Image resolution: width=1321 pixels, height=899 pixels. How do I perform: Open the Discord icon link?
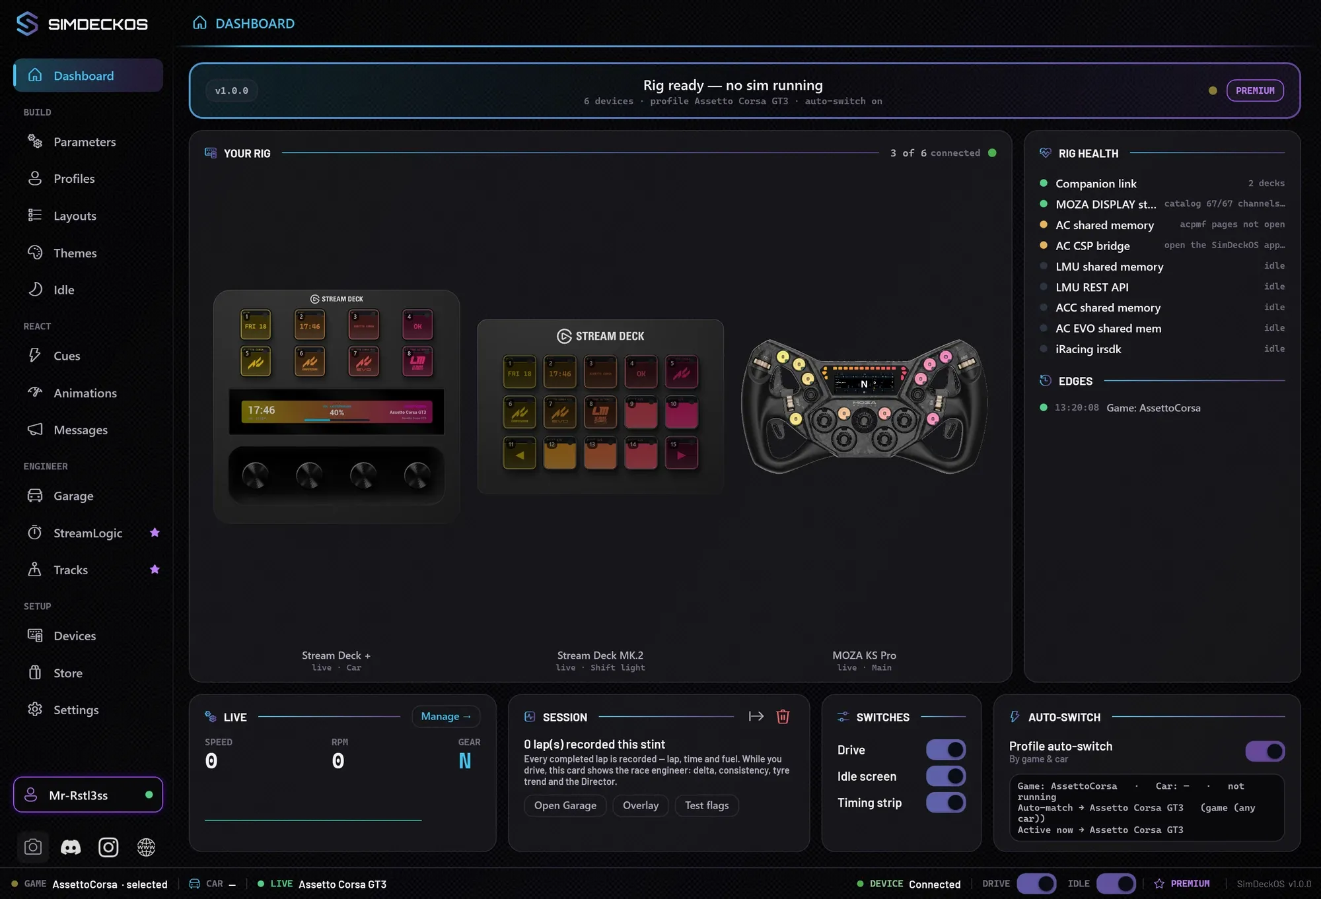pyautogui.click(x=71, y=847)
